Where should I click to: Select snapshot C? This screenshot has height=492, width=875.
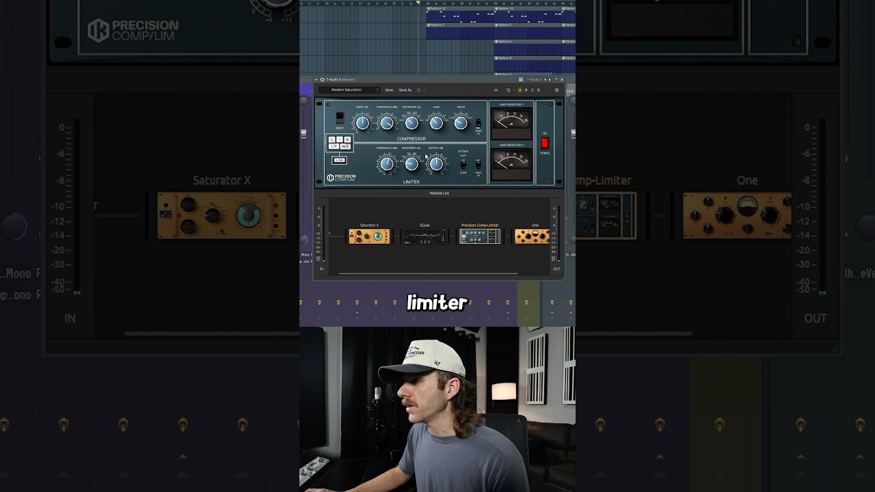532,90
